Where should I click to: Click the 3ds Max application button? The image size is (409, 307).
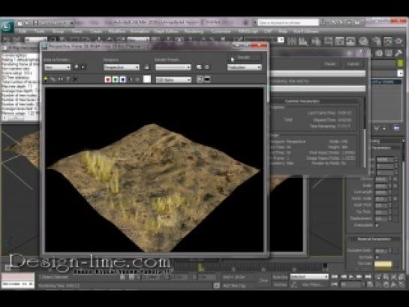[7, 26]
